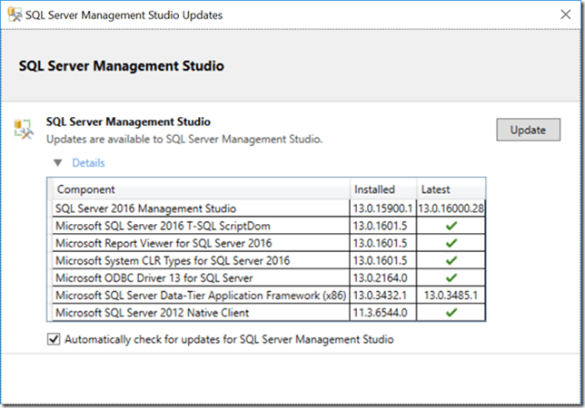Click installed version 13.0.15900.1
The width and height of the screenshot is (585, 408).
click(x=382, y=209)
